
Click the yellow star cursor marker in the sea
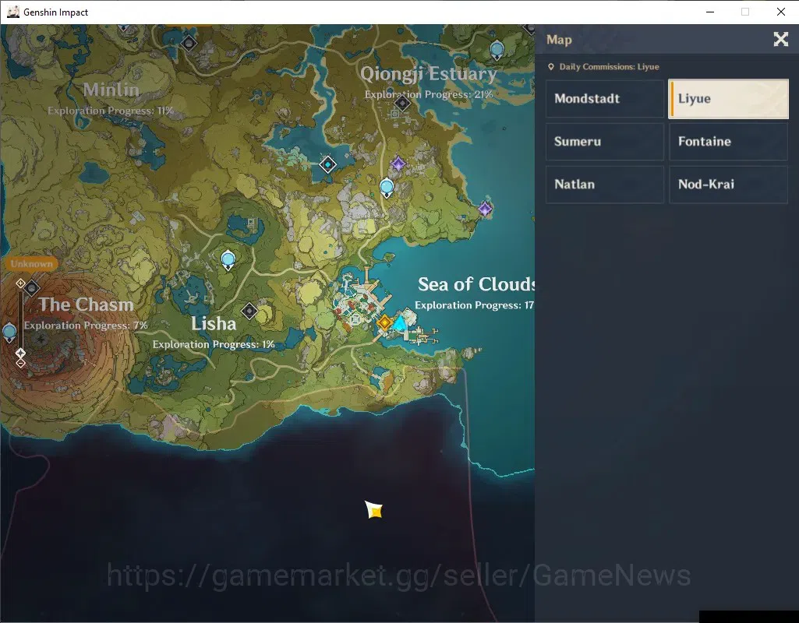[373, 509]
